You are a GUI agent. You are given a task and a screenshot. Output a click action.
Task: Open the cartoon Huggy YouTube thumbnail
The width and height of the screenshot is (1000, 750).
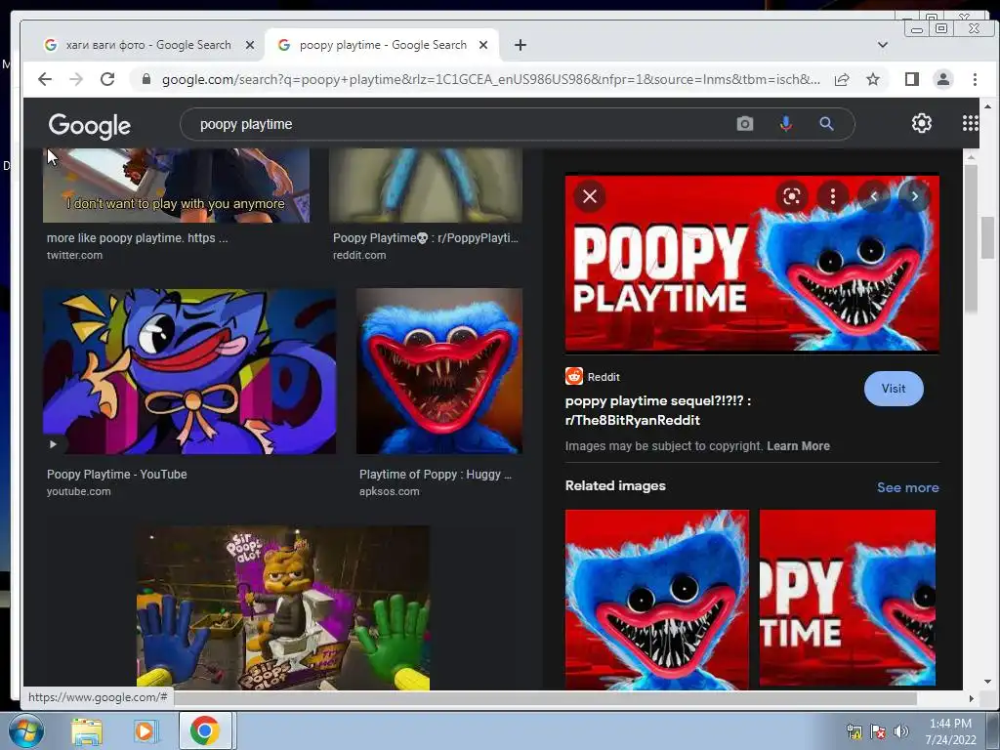point(189,371)
